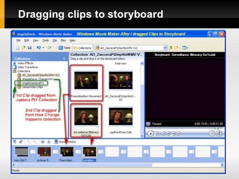Click the Redo arrow icon
The width and height of the screenshot is (239, 179).
click(49, 48)
